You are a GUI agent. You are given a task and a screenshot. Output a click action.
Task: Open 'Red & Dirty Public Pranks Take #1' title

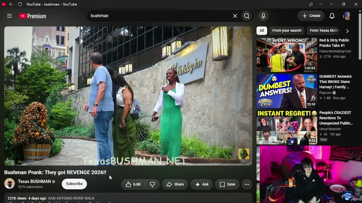tap(334, 43)
